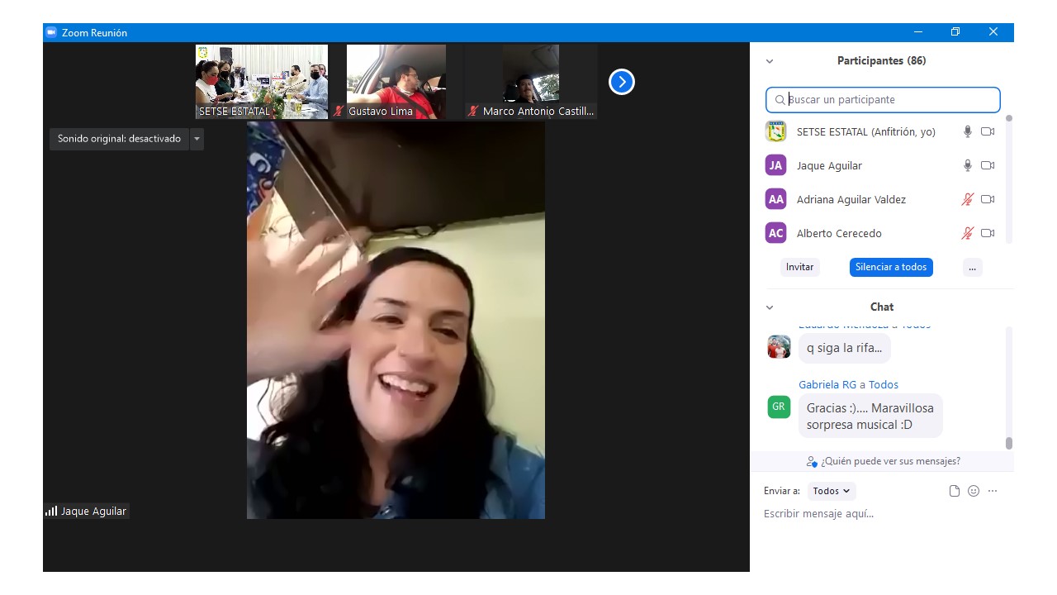The height and width of the screenshot is (595, 1057).
Task: Toggle Adriana Aguilar Valdez camera icon
Action: 988,199
